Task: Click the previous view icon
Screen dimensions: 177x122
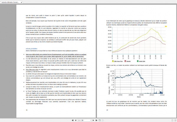Action: pos(100,120)
